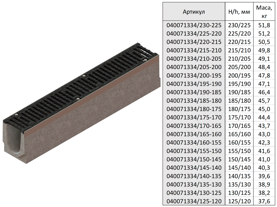Viewport: 277px width, 207px height.
Task: Click the 37,6 mass value cell
Action: point(264,201)
